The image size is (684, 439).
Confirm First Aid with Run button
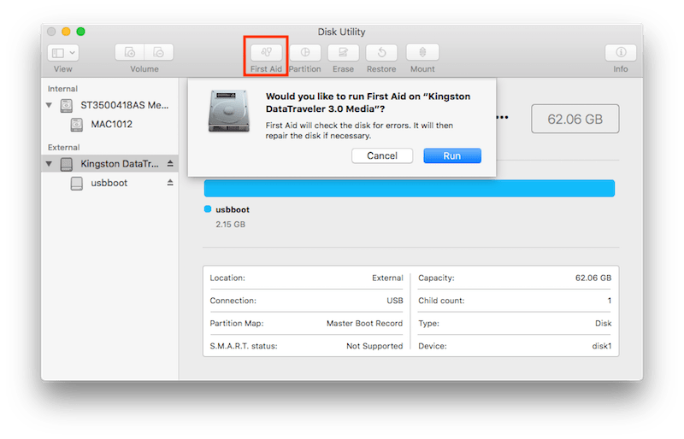pyautogui.click(x=452, y=155)
